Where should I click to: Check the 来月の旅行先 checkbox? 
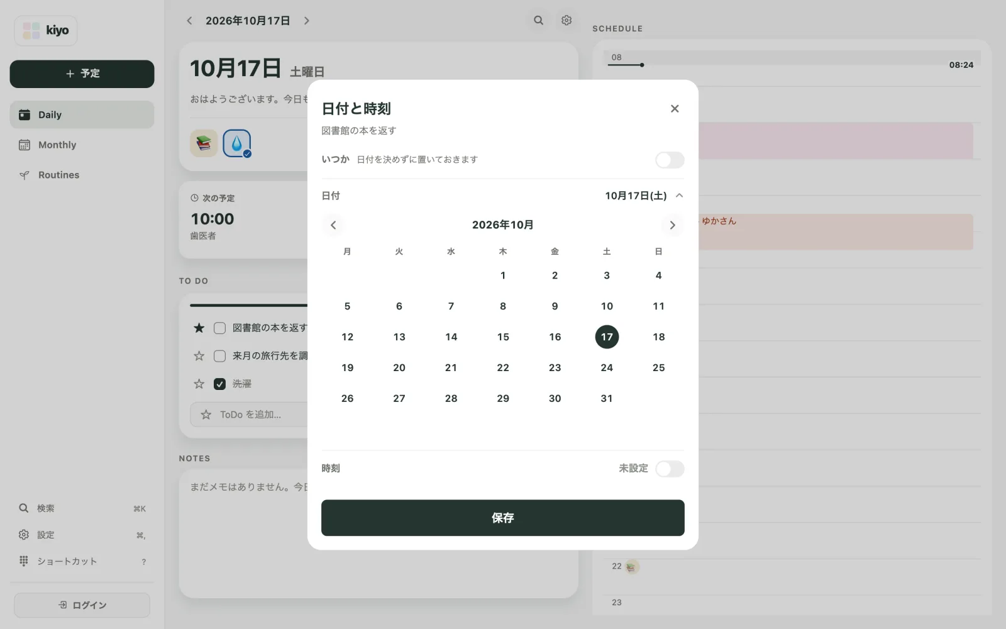pyautogui.click(x=219, y=356)
